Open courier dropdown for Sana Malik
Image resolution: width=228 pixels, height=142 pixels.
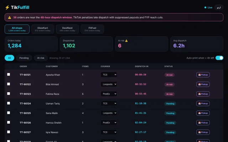[x=109, y=113]
